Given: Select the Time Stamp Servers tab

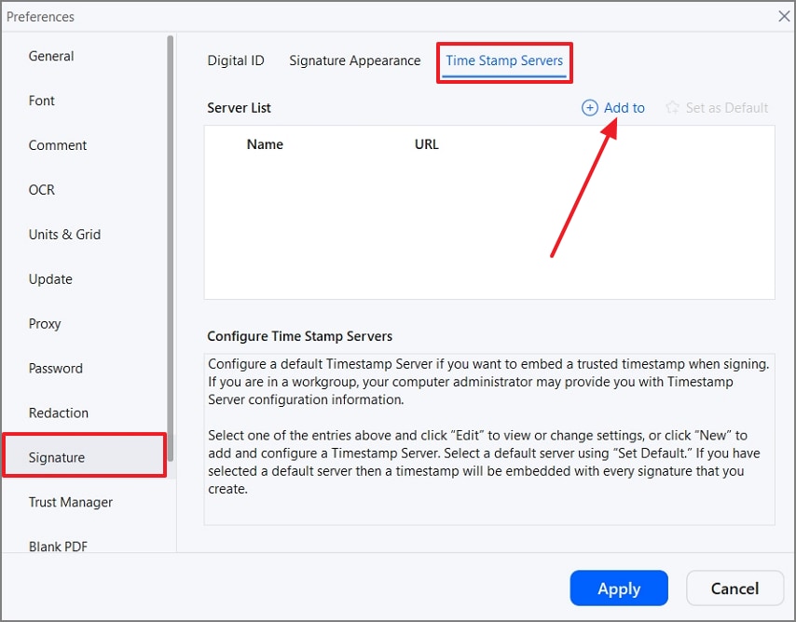Looking at the screenshot, I should [504, 61].
